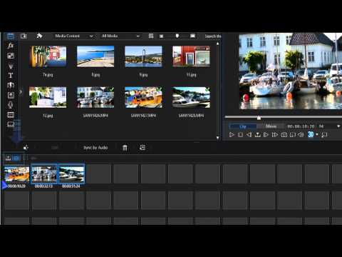Click the preview volume speaker icon
Image resolution: width=342 pixels, height=257 pixels.
[301, 135]
